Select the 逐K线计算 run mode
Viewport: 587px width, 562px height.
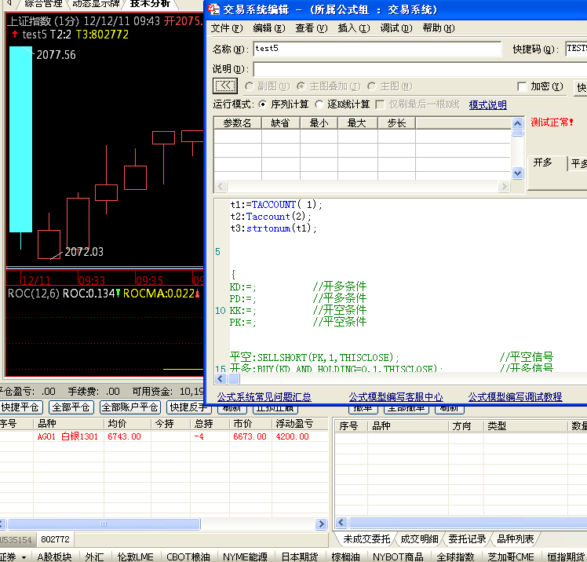coord(319,104)
